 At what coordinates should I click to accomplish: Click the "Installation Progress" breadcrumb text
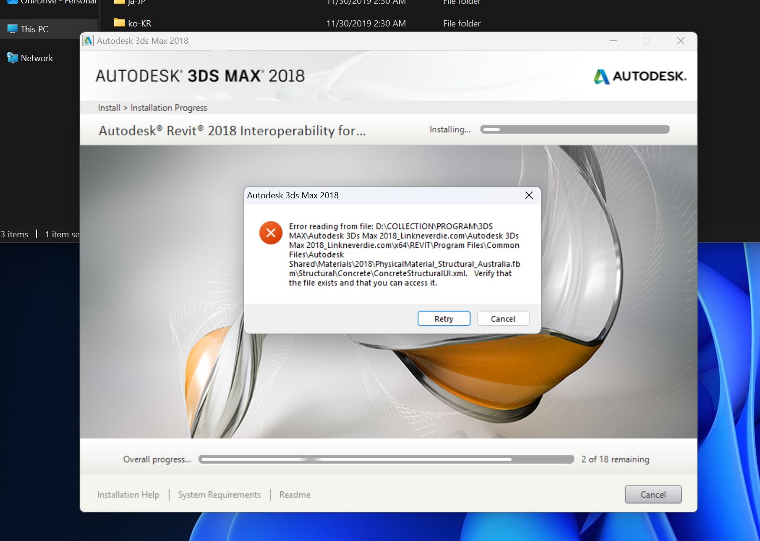point(169,108)
